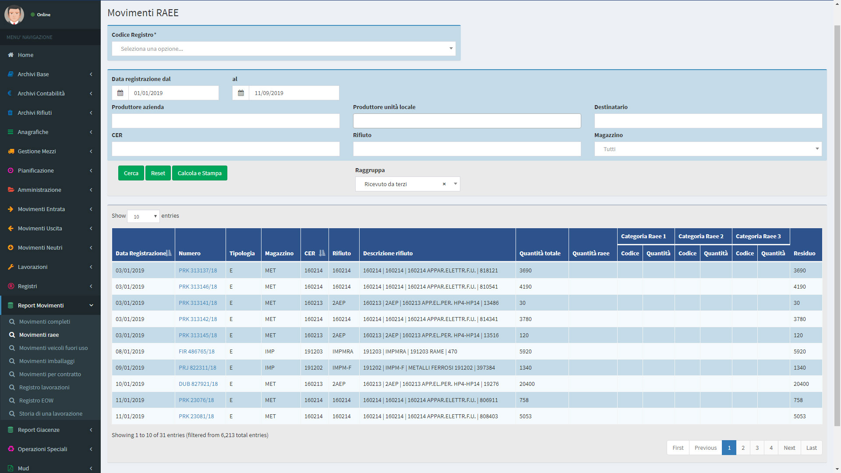This screenshot has width=841, height=473.
Task: Click the Gestione Mezzi truck icon
Action: coord(11,151)
